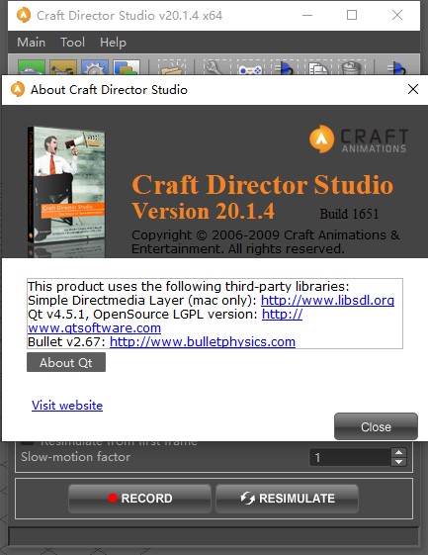Screen dimensions: 428x555
Task: Click the 'Version 20.1.4' heading text
Action: 203,211
